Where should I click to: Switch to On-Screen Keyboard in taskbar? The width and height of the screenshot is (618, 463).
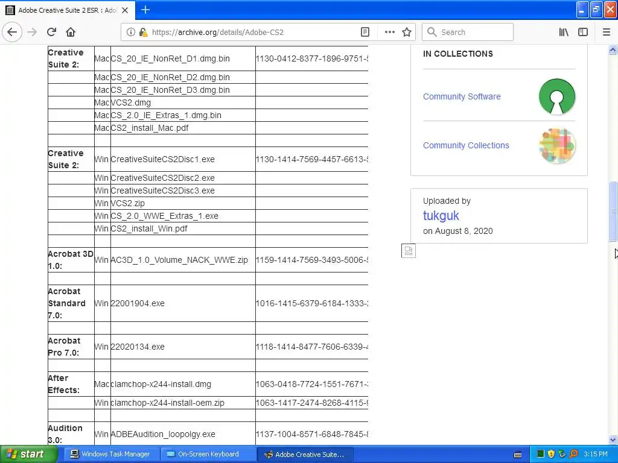point(208,454)
